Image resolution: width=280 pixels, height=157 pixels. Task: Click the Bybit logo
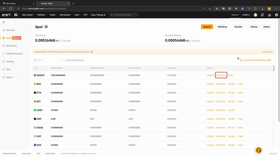point(7,15)
